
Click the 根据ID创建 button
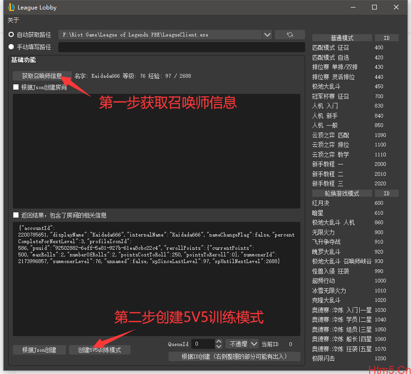coord(234,356)
